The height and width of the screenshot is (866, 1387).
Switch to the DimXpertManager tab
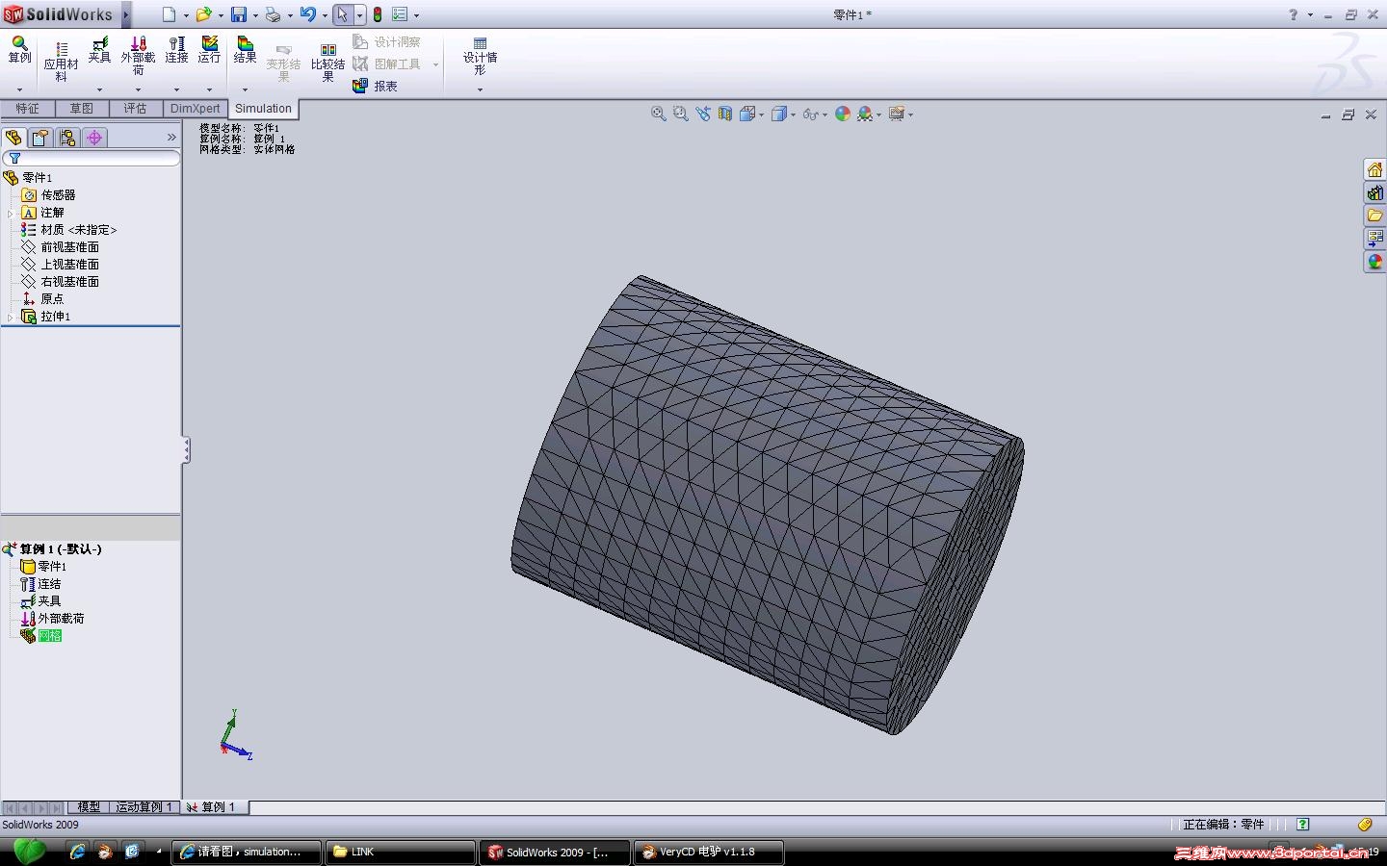pyautogui.click(x=94, y=138)
